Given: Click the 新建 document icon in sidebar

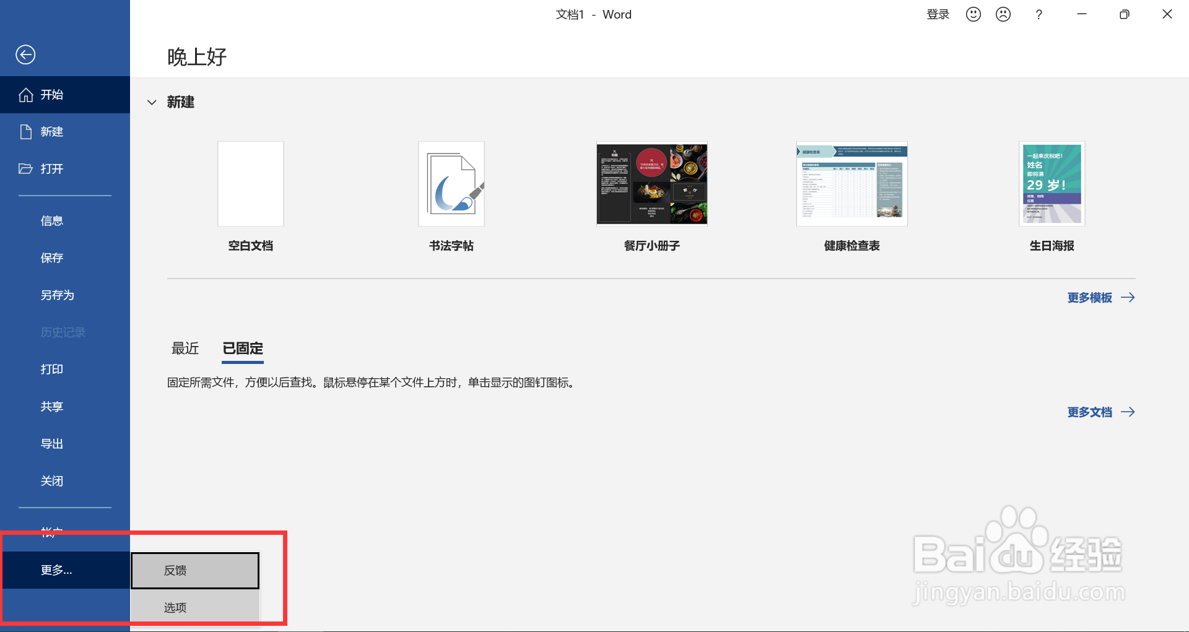Looking at the screenshot, I should click(x=25, y=132).
